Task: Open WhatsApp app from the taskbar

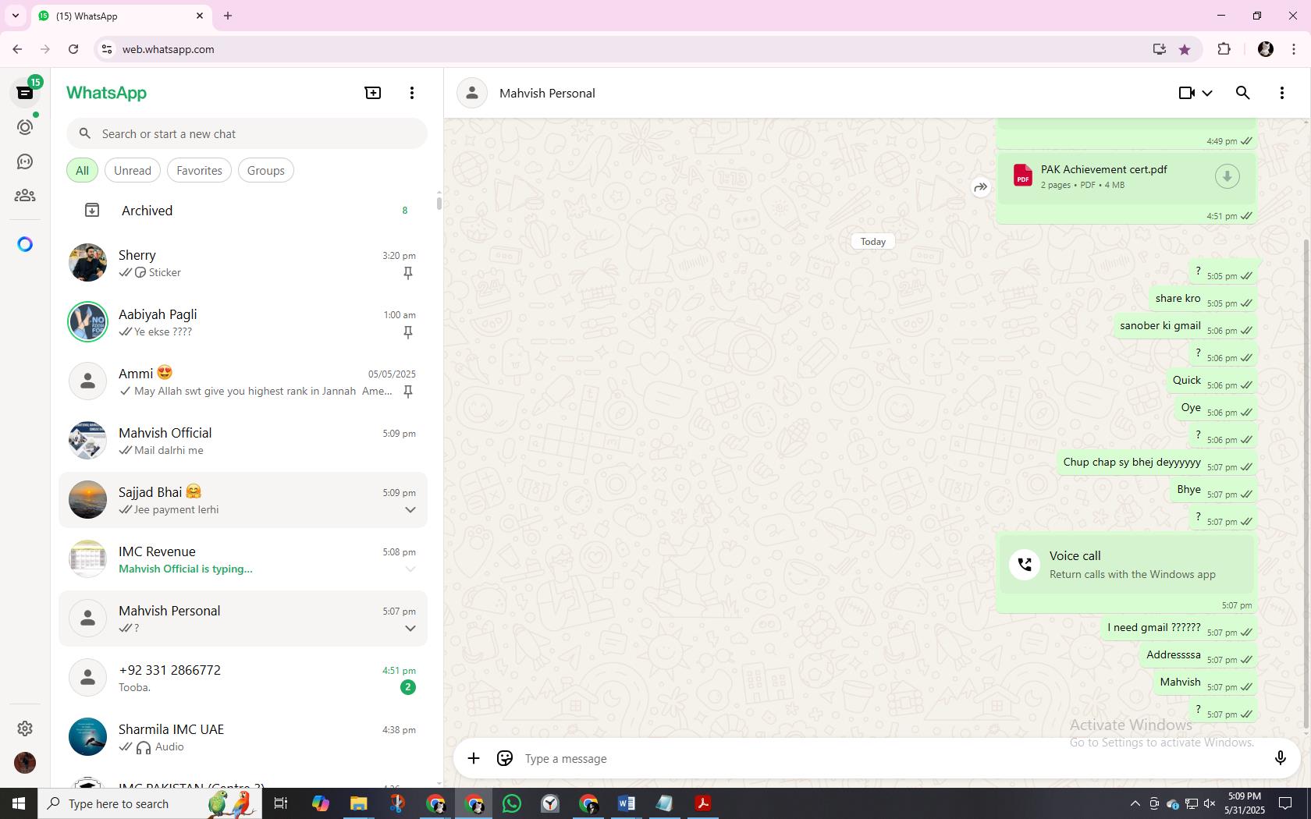Action: 512,803
